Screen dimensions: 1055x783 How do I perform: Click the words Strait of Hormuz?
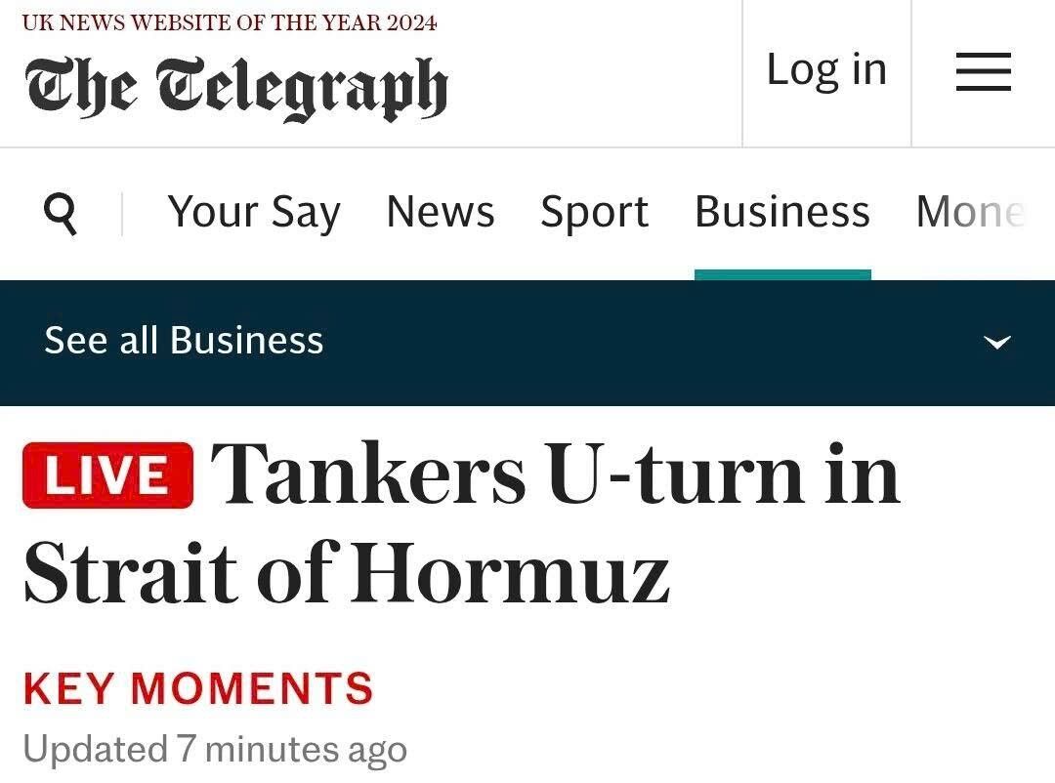click(347, 572)
